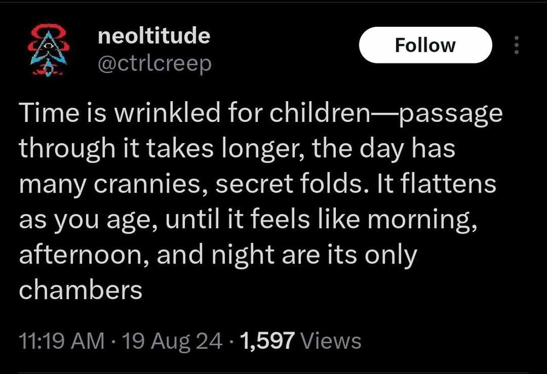
Task: Click the tweet's first line starting "Time is wrinkled"
Action: click(x=260, y=114)
